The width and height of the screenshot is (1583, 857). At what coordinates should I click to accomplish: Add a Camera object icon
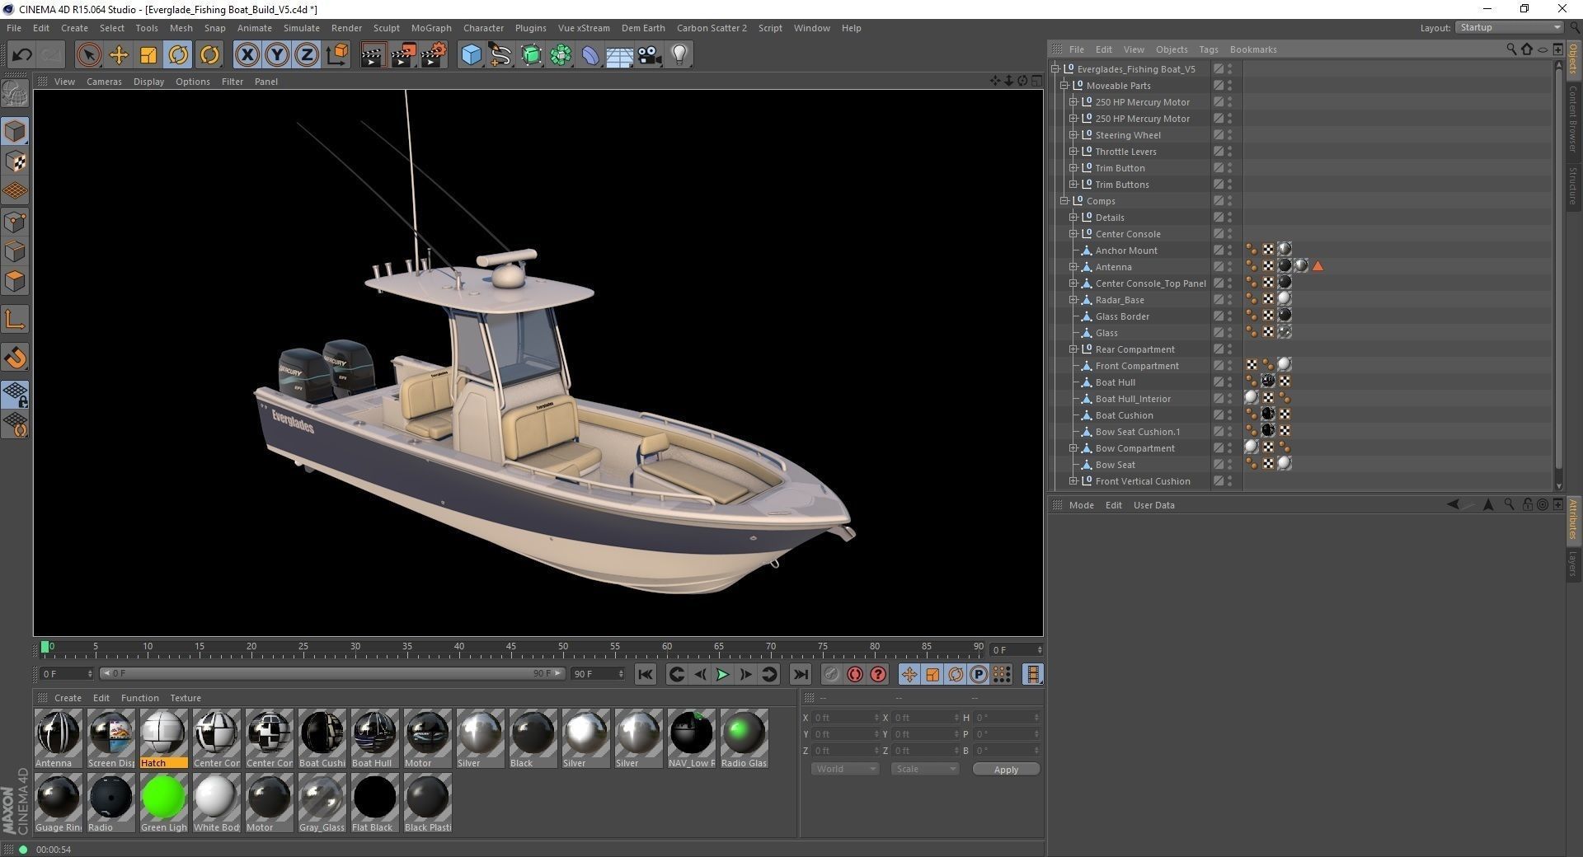(x=650, y=55)
